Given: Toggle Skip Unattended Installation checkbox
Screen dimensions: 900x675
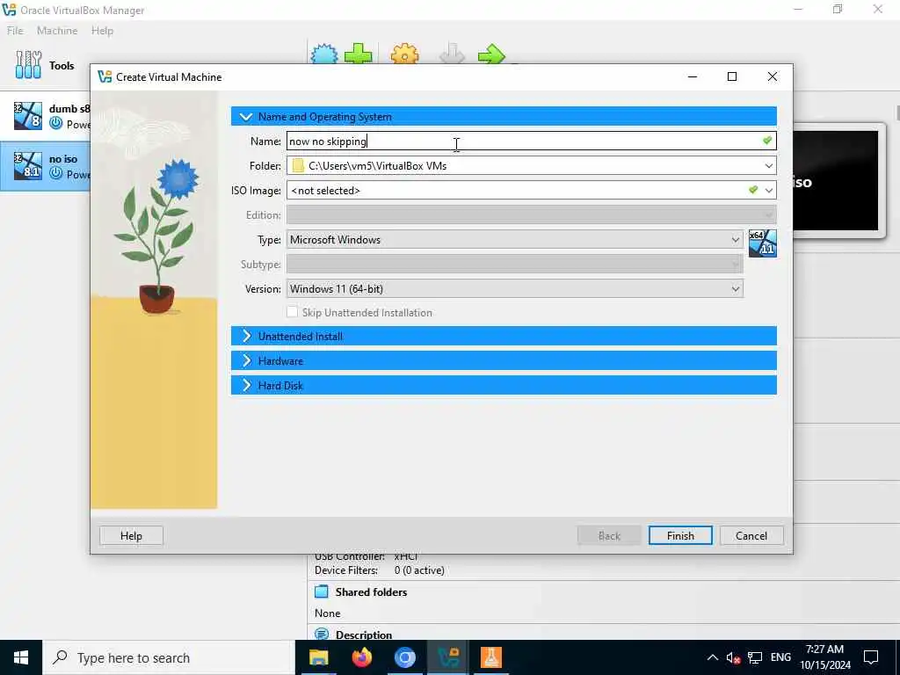Looking at the screenshot, I should pyautogui.click(x=292, y=312).
